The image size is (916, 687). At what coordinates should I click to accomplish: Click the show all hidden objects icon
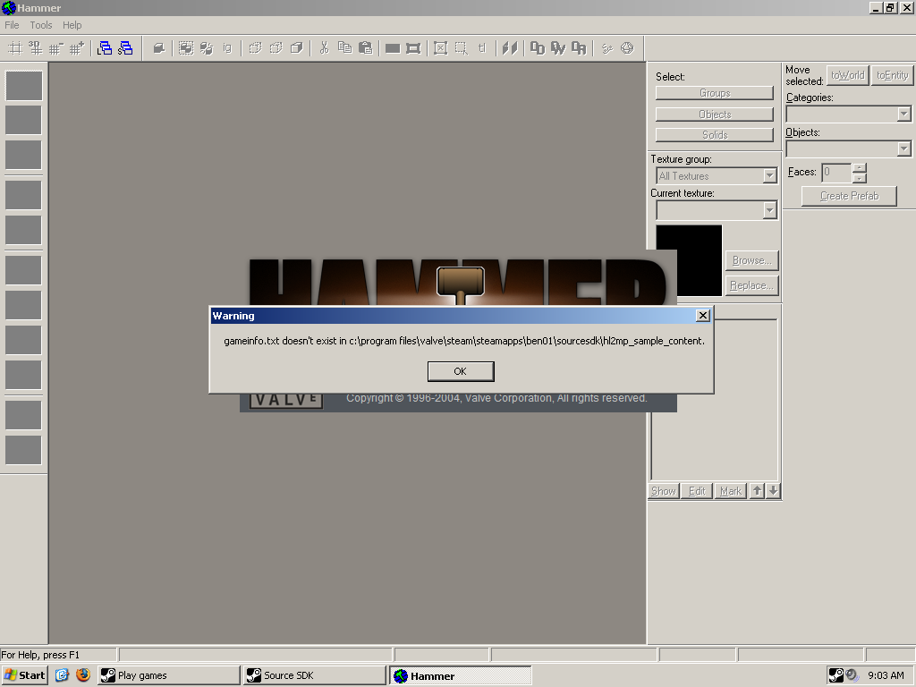297,48
